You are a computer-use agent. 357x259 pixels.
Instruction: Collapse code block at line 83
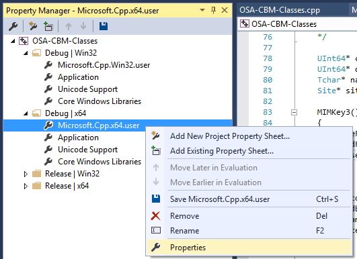point(294,112)
